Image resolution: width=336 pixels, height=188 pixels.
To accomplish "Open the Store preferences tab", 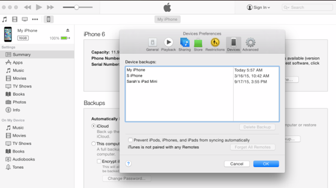I will [x=198, y=45].
